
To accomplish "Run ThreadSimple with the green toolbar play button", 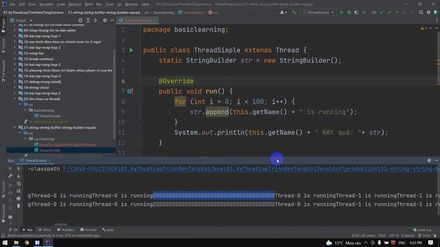I will coord(342,12).
